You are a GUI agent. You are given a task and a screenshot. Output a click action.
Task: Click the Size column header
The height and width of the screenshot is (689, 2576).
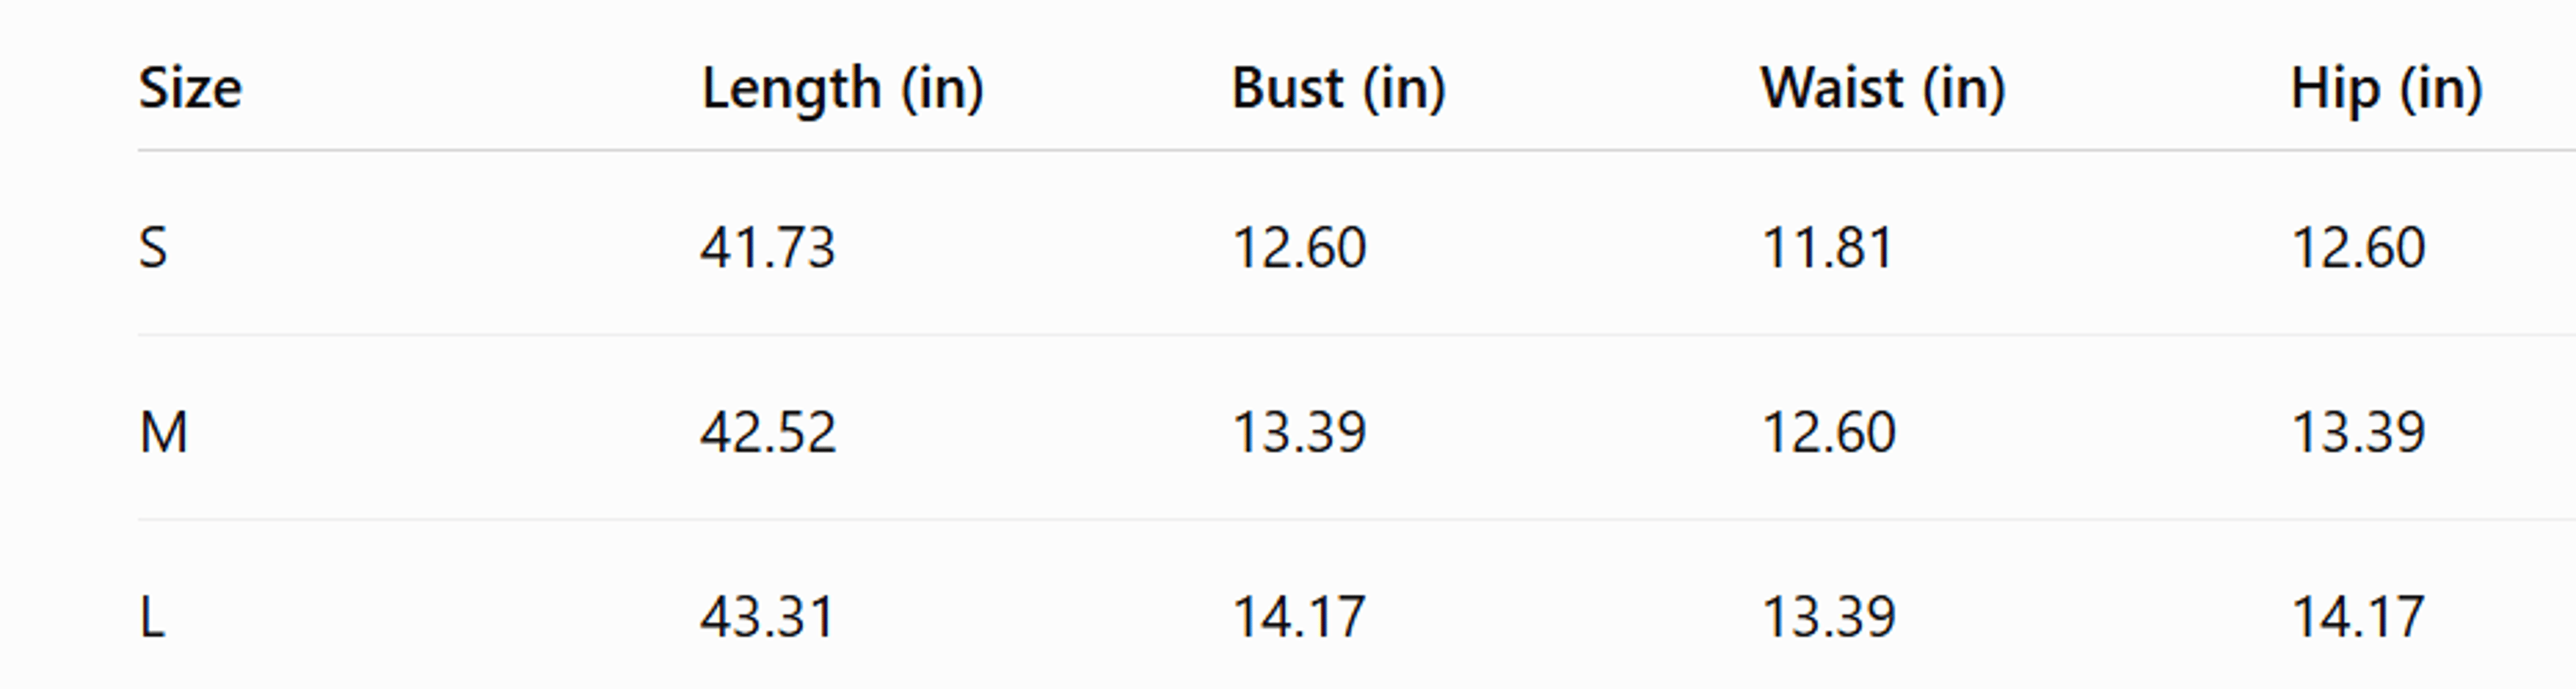[x=190, y=88]
